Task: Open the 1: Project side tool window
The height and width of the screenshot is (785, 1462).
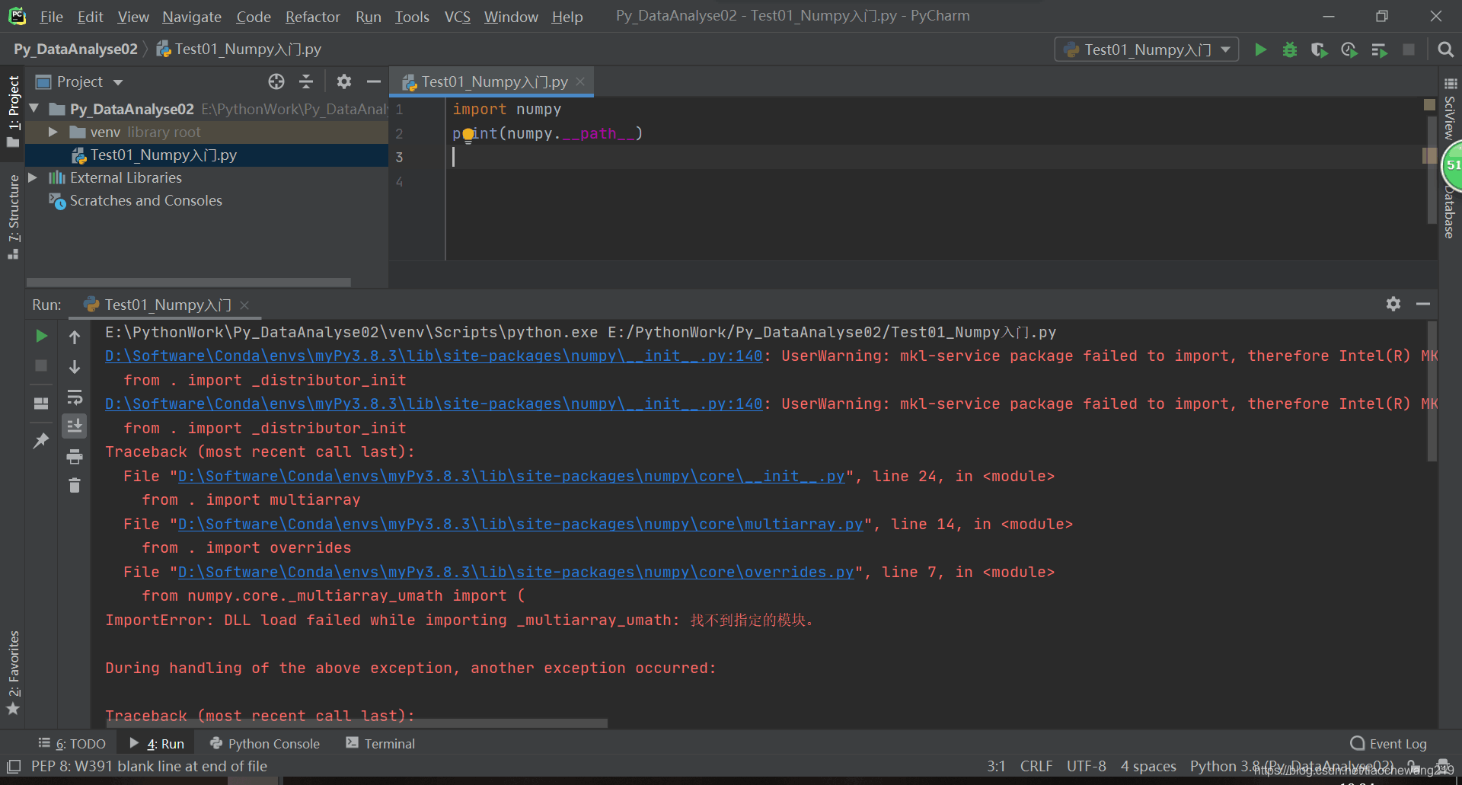Action: (x=13, y=111)
